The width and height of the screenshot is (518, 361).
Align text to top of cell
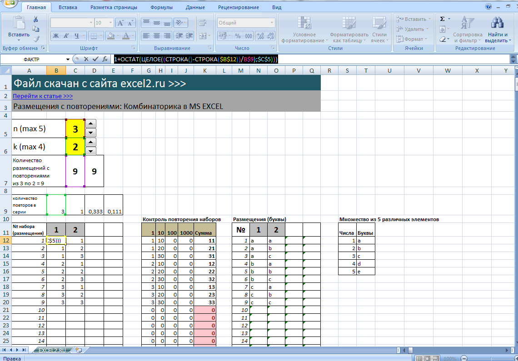click(x=146, y=23)
